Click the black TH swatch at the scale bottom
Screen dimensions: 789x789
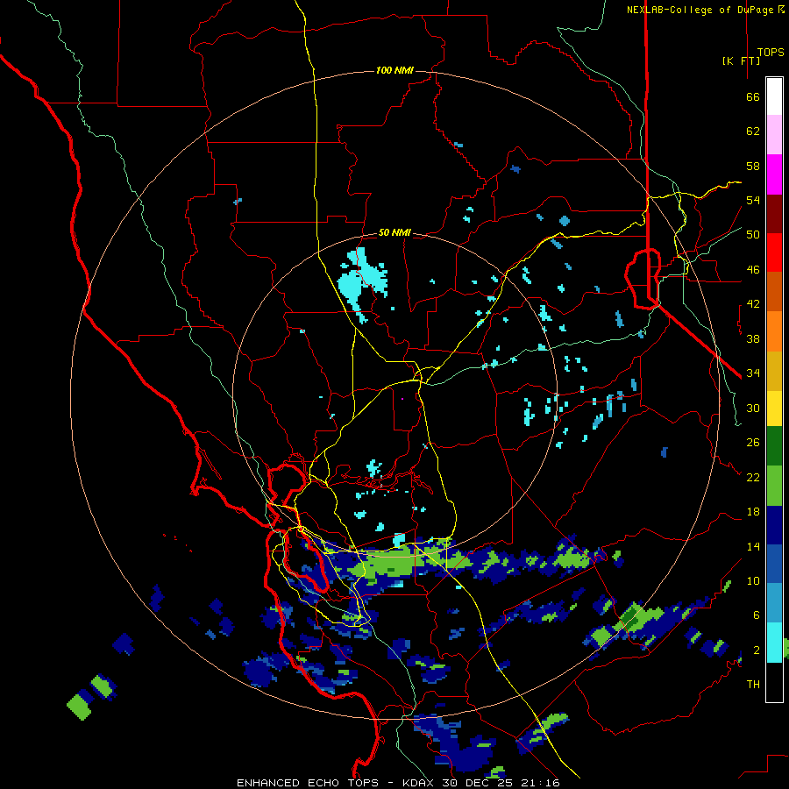click(774, 681)
